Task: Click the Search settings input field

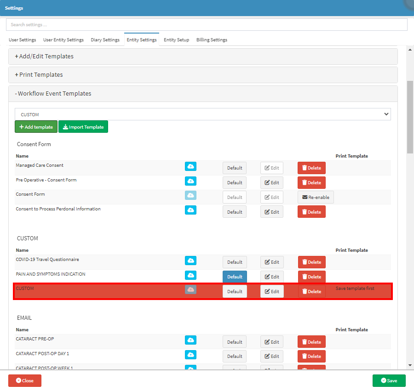Action: (207, 24)
